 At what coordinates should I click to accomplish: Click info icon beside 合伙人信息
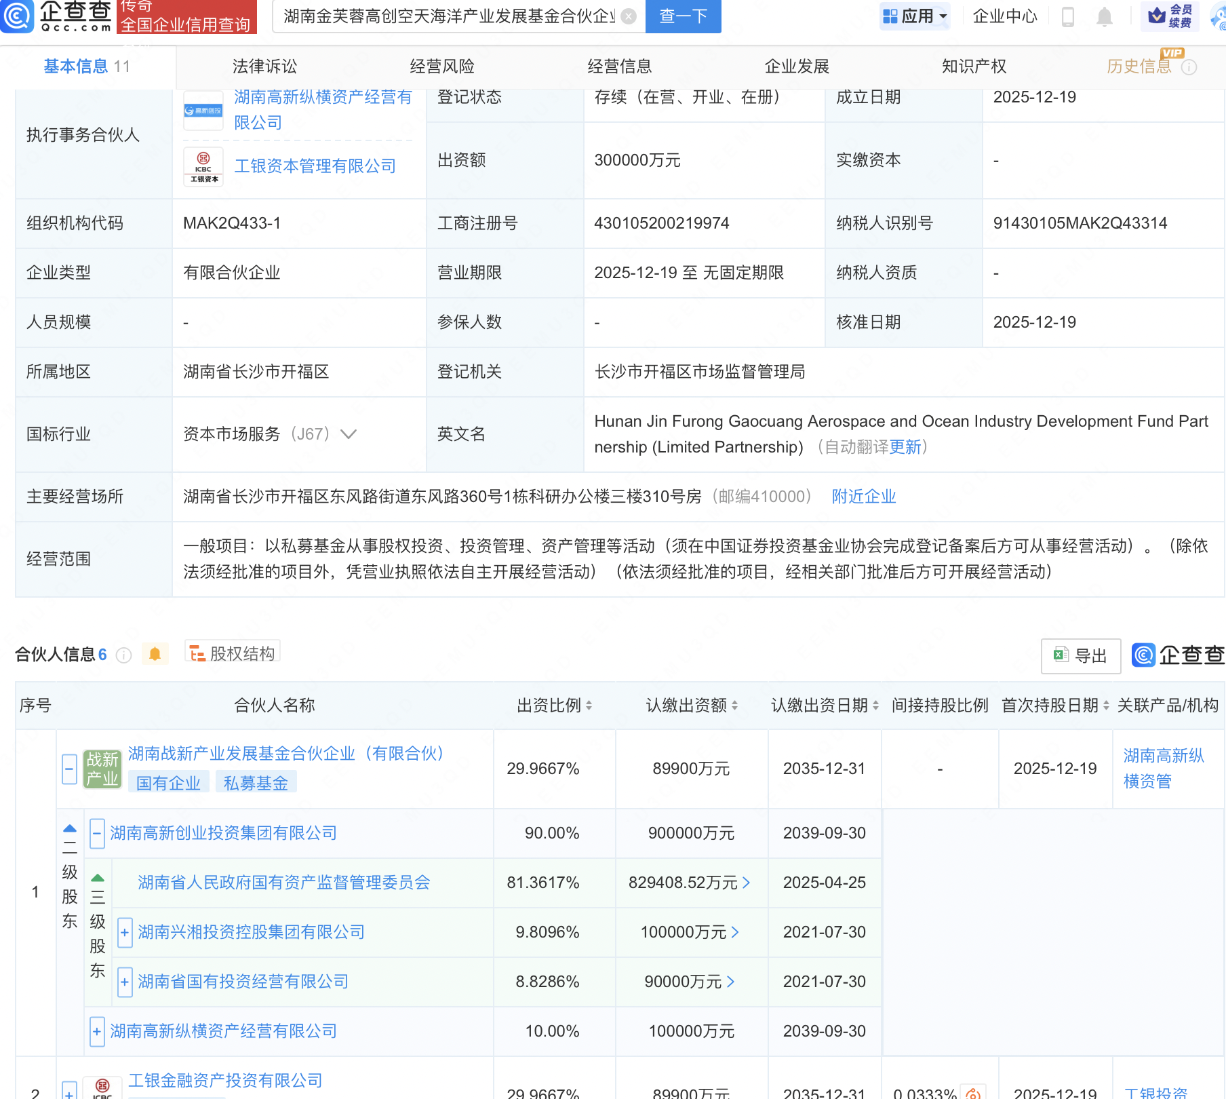124,655
